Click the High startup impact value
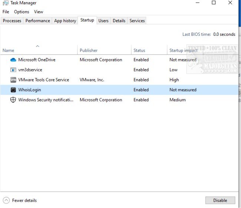The height and width of the screenshot is (208, 241). [x=174, y=80]
